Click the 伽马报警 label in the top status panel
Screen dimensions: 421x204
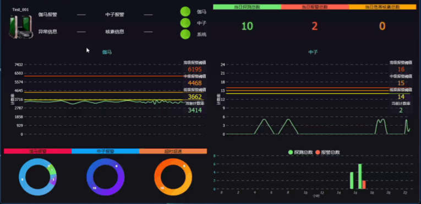coord(47,14)
